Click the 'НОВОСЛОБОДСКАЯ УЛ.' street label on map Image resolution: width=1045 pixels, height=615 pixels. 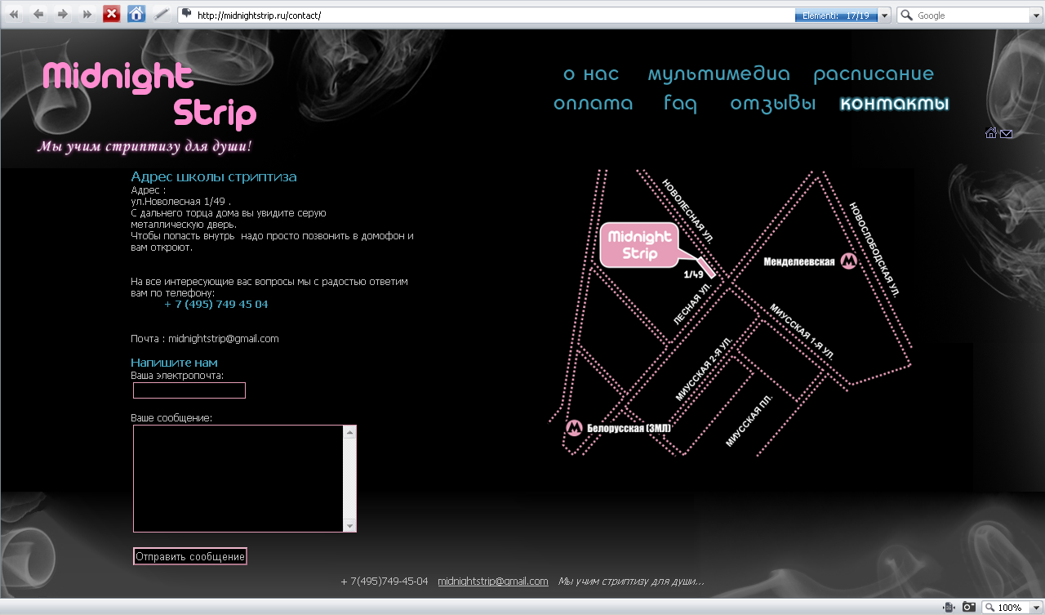click(874, 249)
